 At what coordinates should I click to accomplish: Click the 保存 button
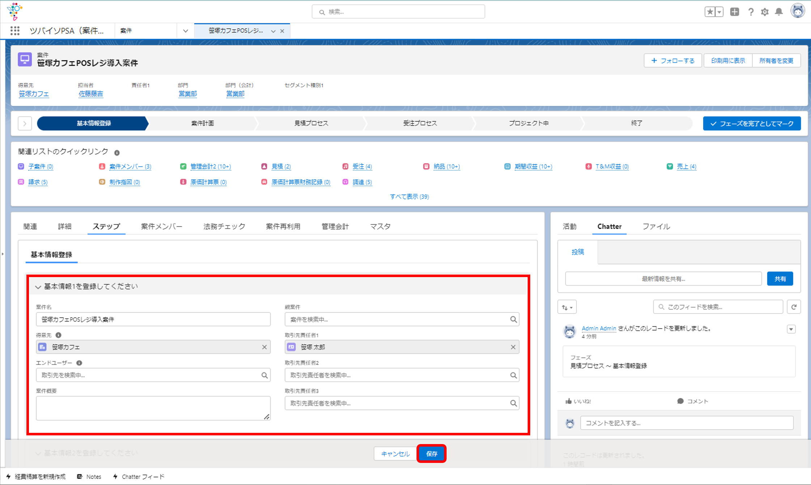click(431, 453)
